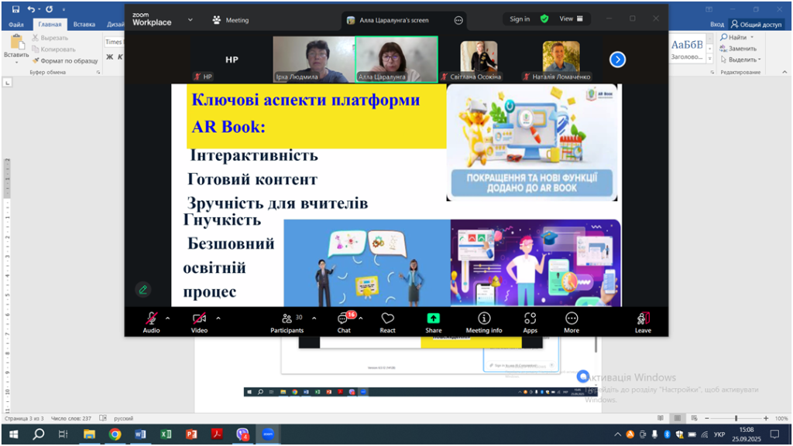The image size is (793, 446).
Task: Open the Zoom More options menu
Action: [572, 322]
